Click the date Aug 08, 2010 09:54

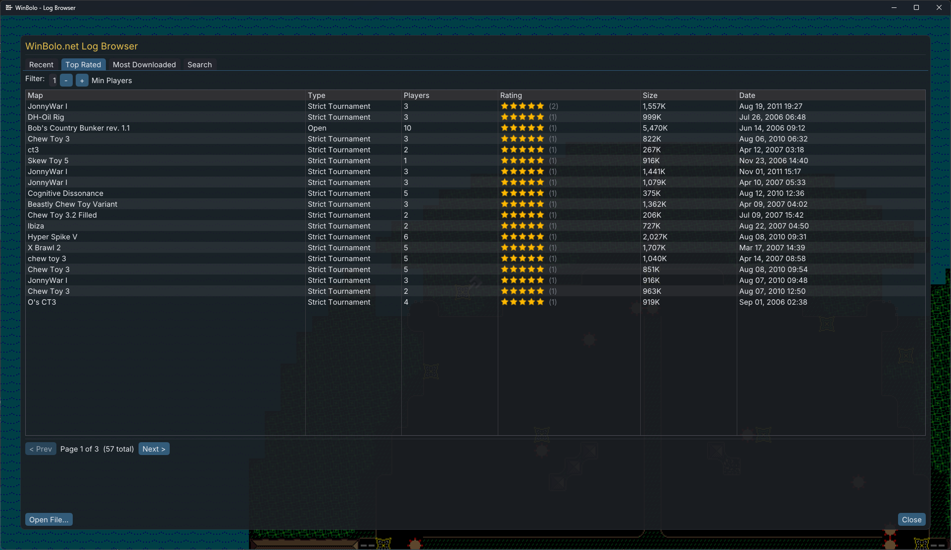(x=773, y=270)
